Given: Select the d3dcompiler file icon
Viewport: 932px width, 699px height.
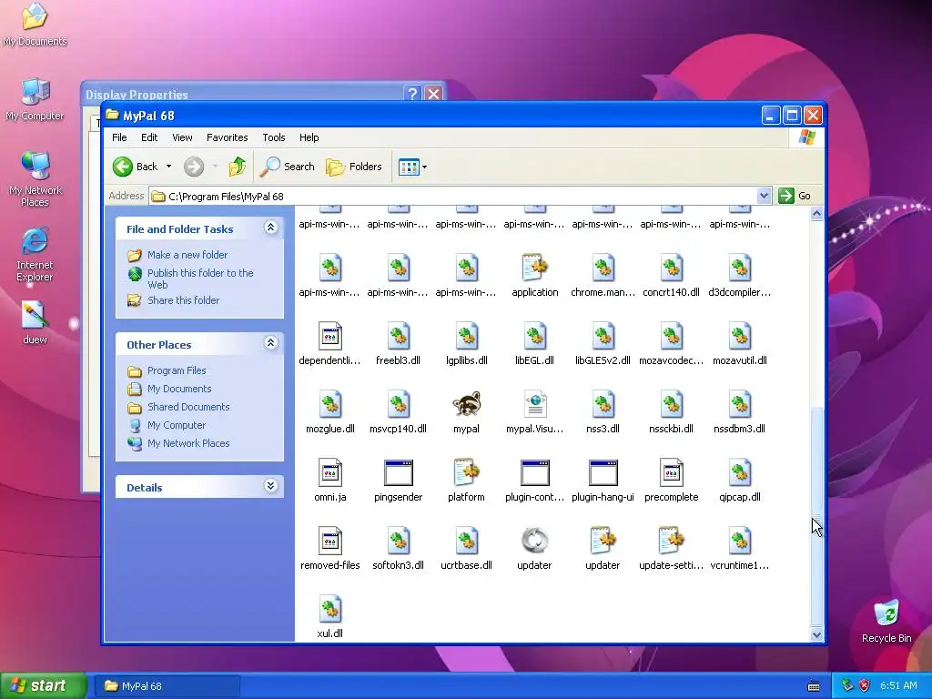Looking at the screenshot, I should click(x=739, y=268).
